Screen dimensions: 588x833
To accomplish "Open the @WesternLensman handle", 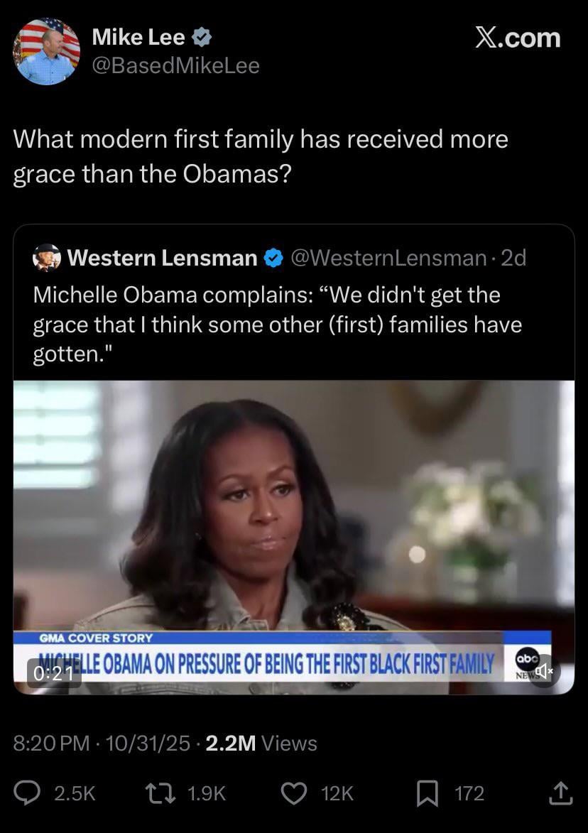I will (388, 258).
